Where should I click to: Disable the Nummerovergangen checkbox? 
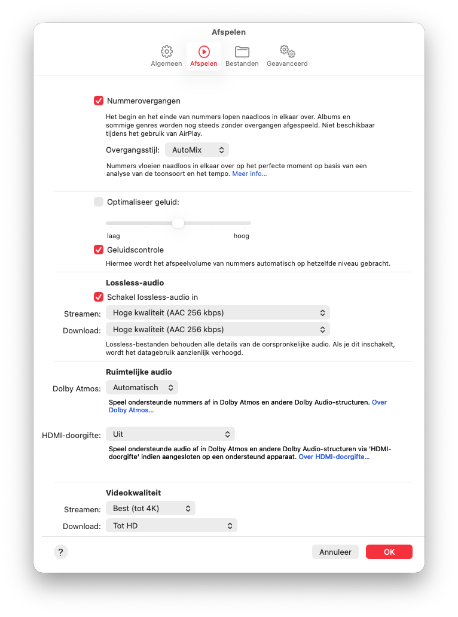coord(99,101)
